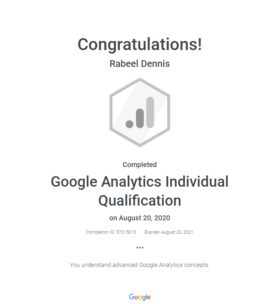
Task: Click the exclamation mark after Congratulations
Action: click(200, 44)
